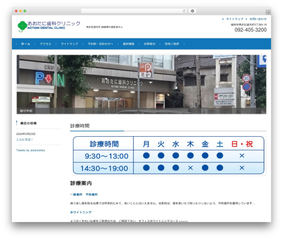Open the 一般歯科 link

76,194
